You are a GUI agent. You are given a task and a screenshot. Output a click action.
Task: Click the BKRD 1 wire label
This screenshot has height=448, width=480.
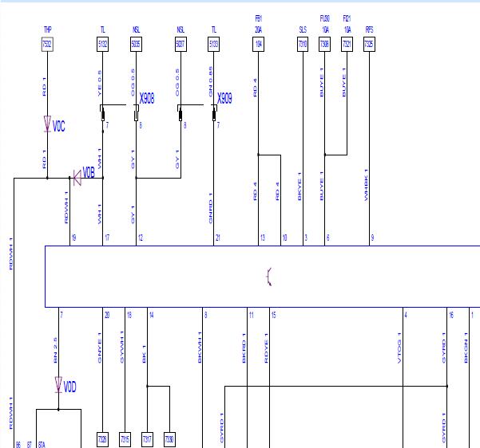point(244,348)
